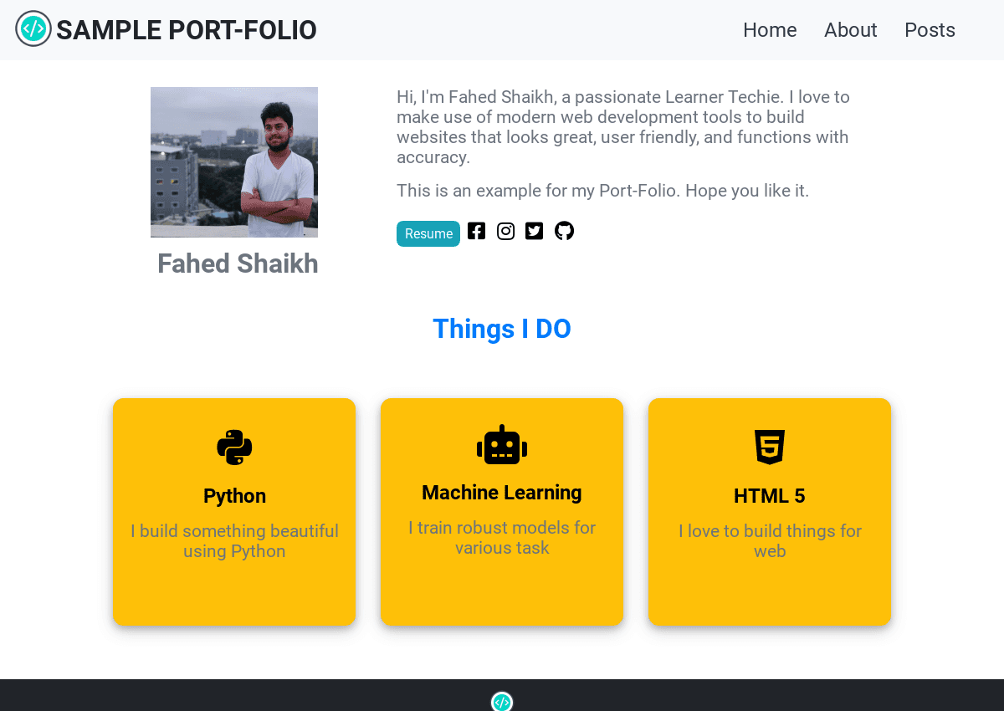
Task: Click the HTML 5 card title
Action: (x=770, y=496)
